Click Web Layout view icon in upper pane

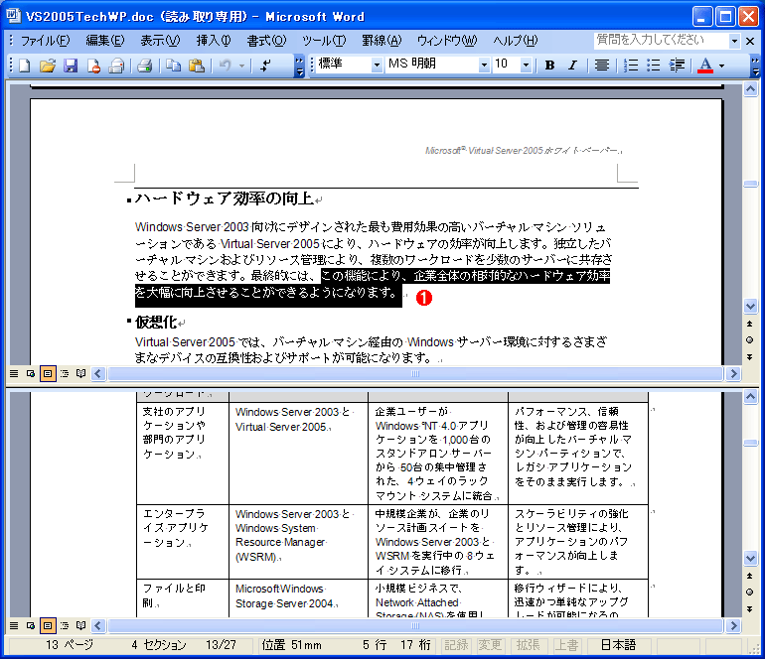(x=30, y=374)
